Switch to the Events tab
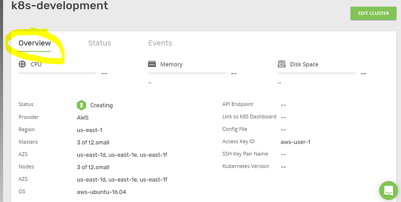Viewport: 401px width, 202px height. click(x=160, y=43)
